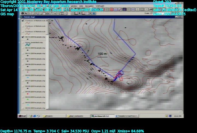Click contour line symbol of topmost theme
The height and width of the screenshot is (133, 197).
tap(28, 23)
